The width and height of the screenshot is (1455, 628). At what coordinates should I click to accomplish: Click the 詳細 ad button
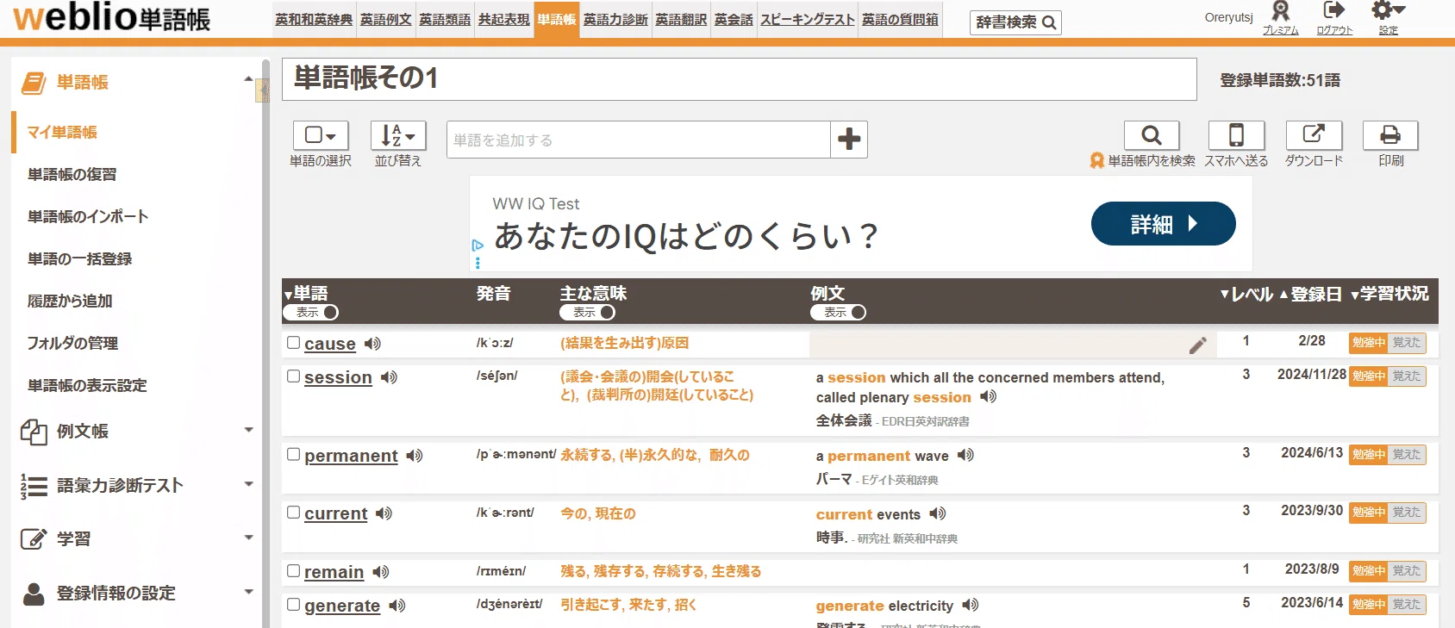pyautogui.click(x=1163, y=224)
